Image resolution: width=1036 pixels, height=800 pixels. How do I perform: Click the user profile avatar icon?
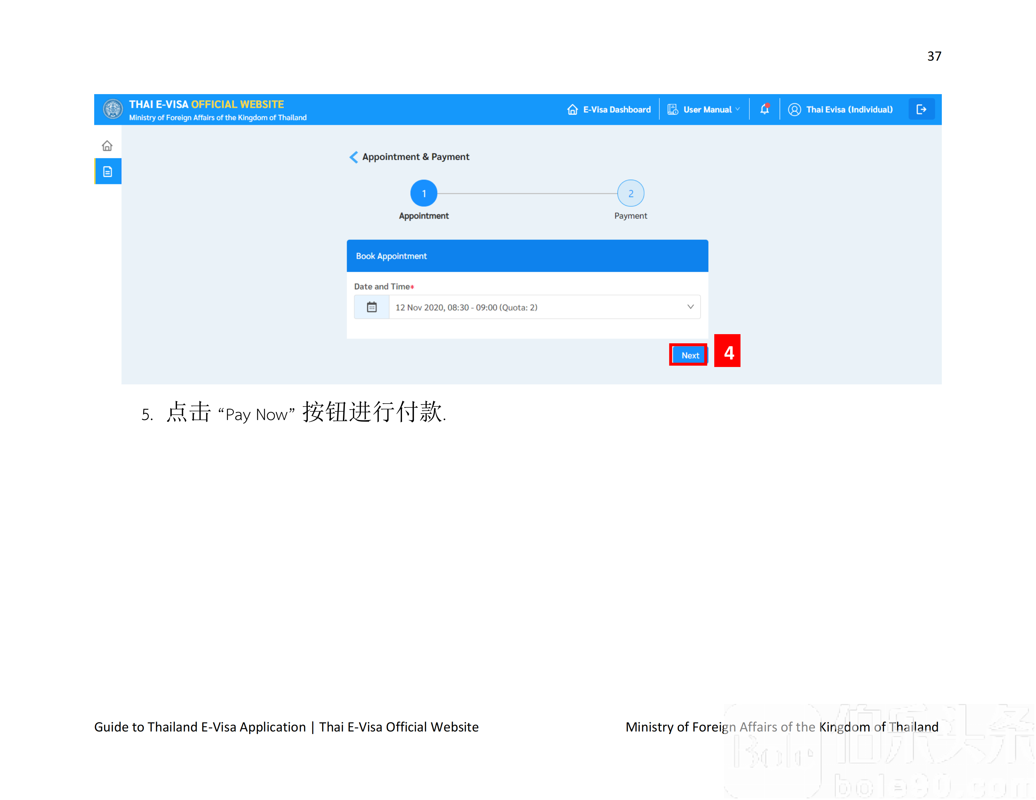click(x=795, y=110)
